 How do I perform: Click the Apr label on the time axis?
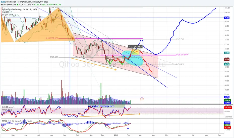point(153,135)
